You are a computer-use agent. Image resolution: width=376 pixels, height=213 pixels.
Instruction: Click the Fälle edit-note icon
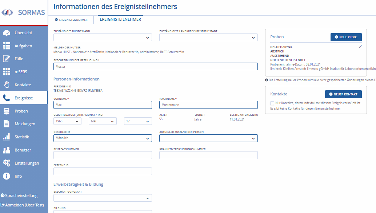pos(7,59)
